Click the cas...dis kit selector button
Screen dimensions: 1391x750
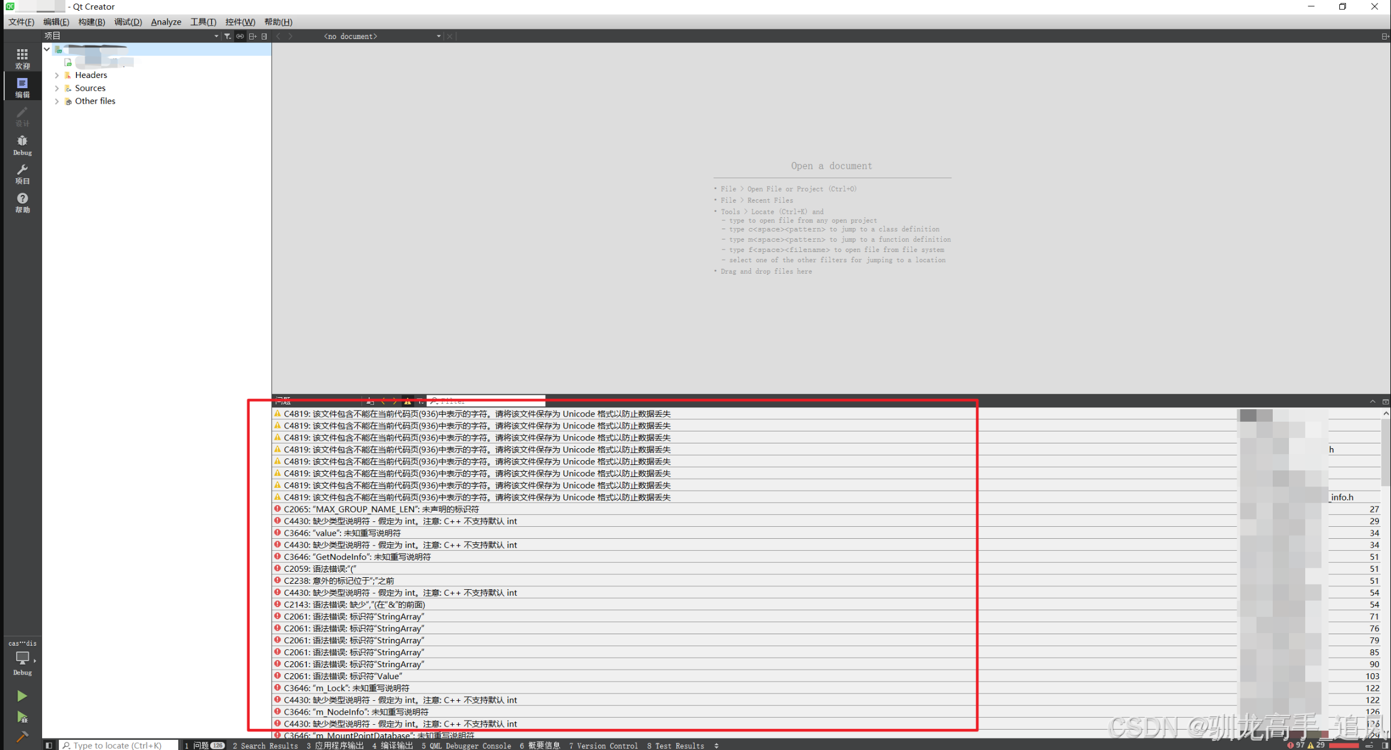(22, 658)
